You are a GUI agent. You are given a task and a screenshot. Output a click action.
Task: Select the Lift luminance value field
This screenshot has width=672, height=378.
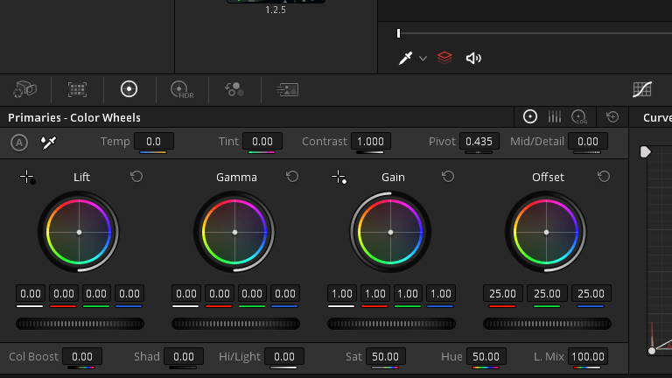click(x=31, y=294)
